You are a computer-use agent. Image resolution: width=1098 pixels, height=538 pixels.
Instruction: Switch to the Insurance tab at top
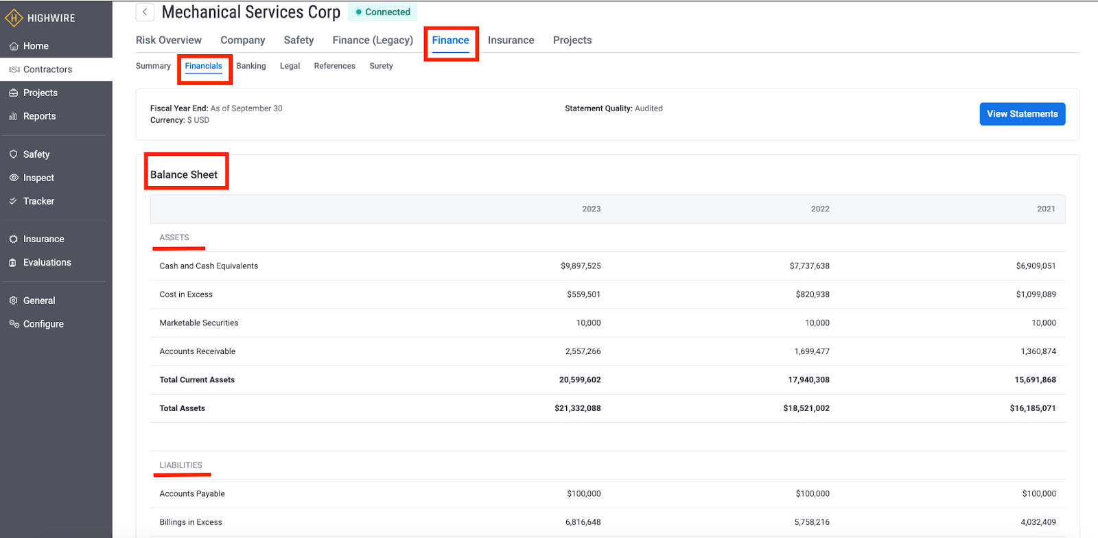click(x=511, y=40)
